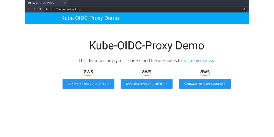Open Gangway Amazon_Cluster_3
The width and height of the screenshot is (274, 137).
pyautogui.click(x=205, y=84)
